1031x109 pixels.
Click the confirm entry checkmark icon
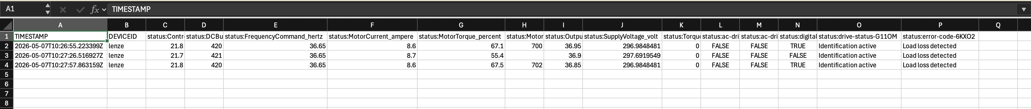click(80, 10)
